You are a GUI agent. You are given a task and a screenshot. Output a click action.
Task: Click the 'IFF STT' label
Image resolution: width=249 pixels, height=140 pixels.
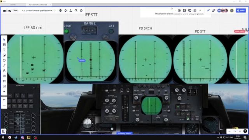pos(91,15)
